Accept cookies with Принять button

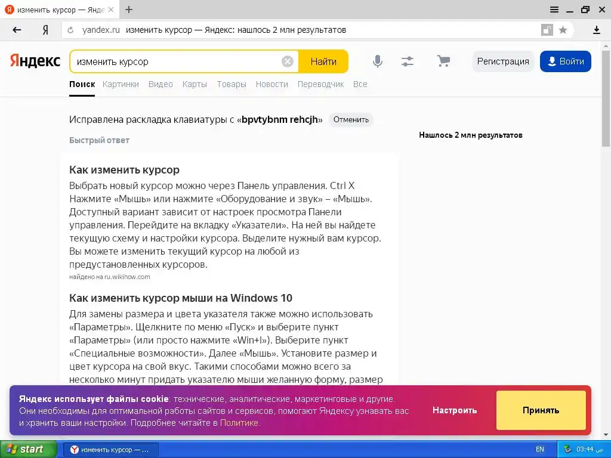[541, 410]
